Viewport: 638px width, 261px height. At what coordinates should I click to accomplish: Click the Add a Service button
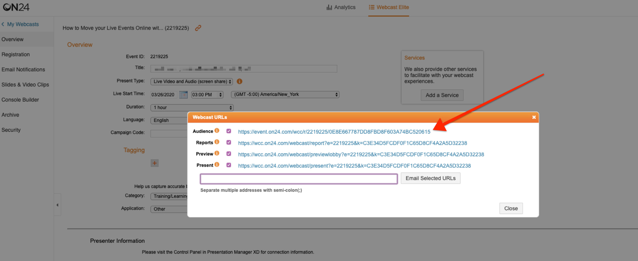click(x=442, y=95)
